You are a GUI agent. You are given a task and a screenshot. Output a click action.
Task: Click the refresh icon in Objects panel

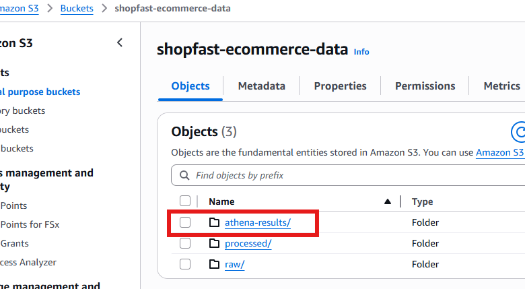tap(518, 131)
